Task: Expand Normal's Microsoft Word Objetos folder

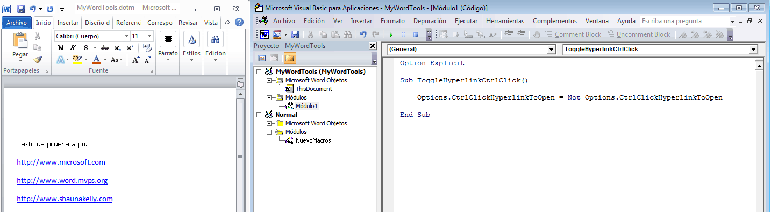Action: point(269,123)
